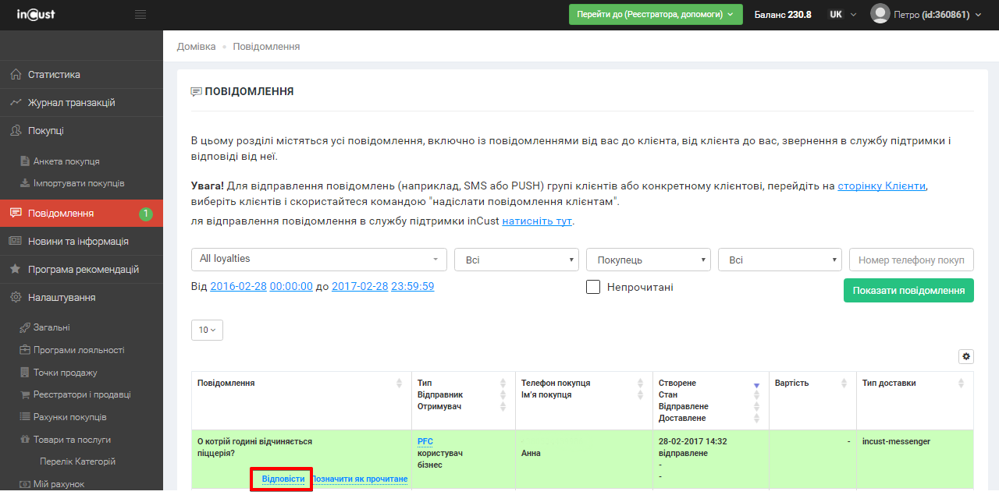This screenshot has height=495, width=999.
Task: Click the unread messages badge
Action: coord(145,214)
